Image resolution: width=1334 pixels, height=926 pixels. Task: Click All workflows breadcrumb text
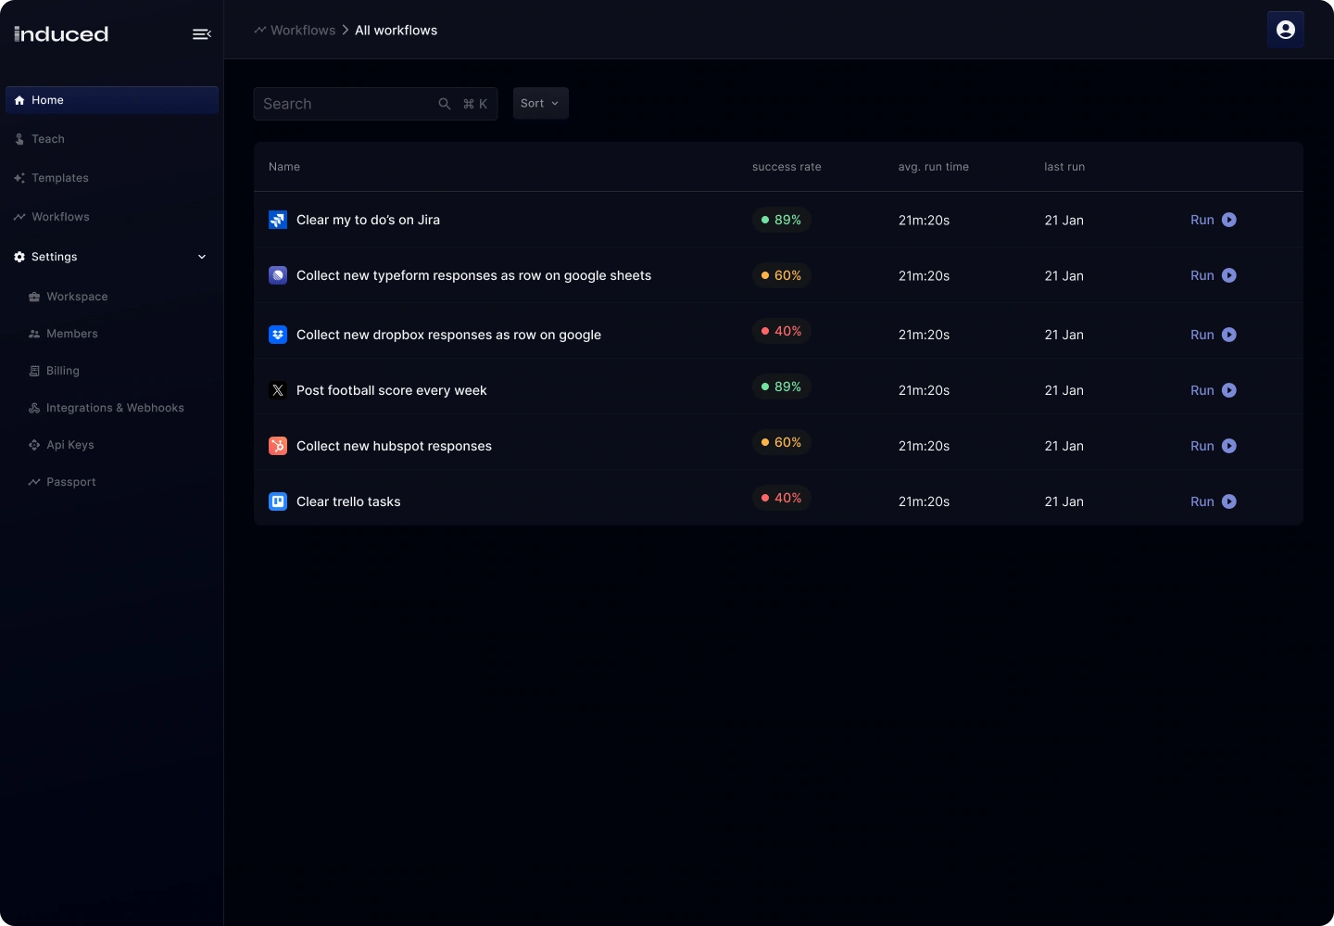pos(396,31)
